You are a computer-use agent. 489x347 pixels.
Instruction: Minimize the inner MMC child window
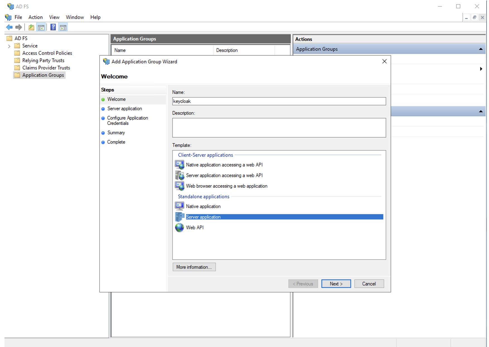tap(466, 17)
